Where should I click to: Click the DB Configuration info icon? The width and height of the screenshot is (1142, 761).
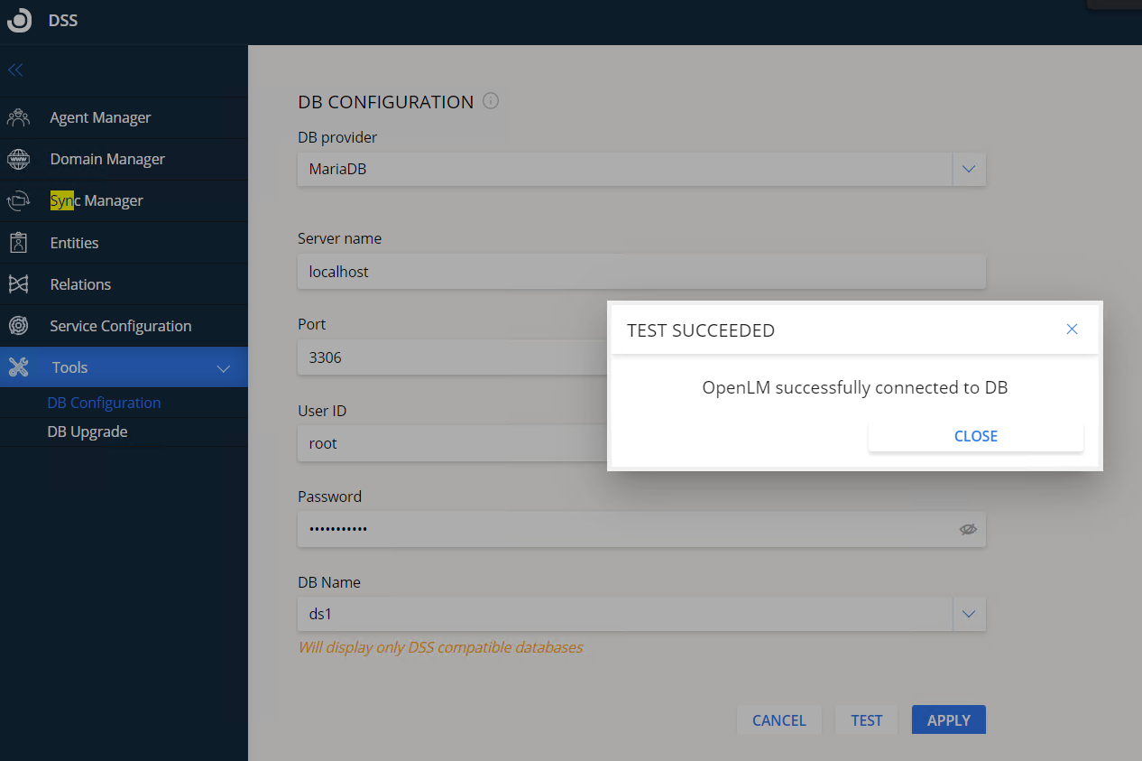click(491, 101)
